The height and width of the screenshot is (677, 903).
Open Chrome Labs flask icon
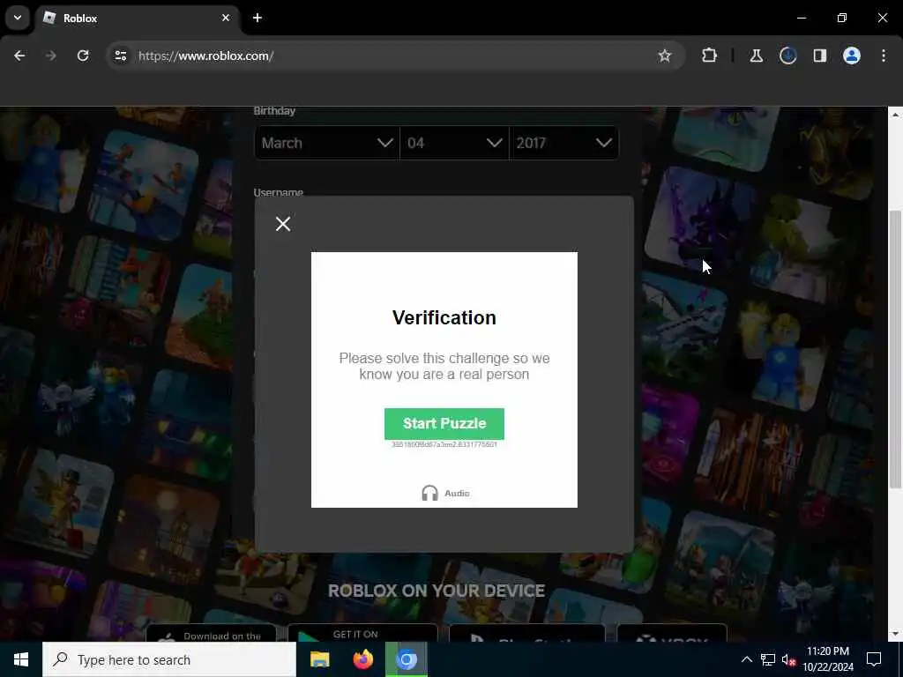pyautogui.click(x=756, y=56)
